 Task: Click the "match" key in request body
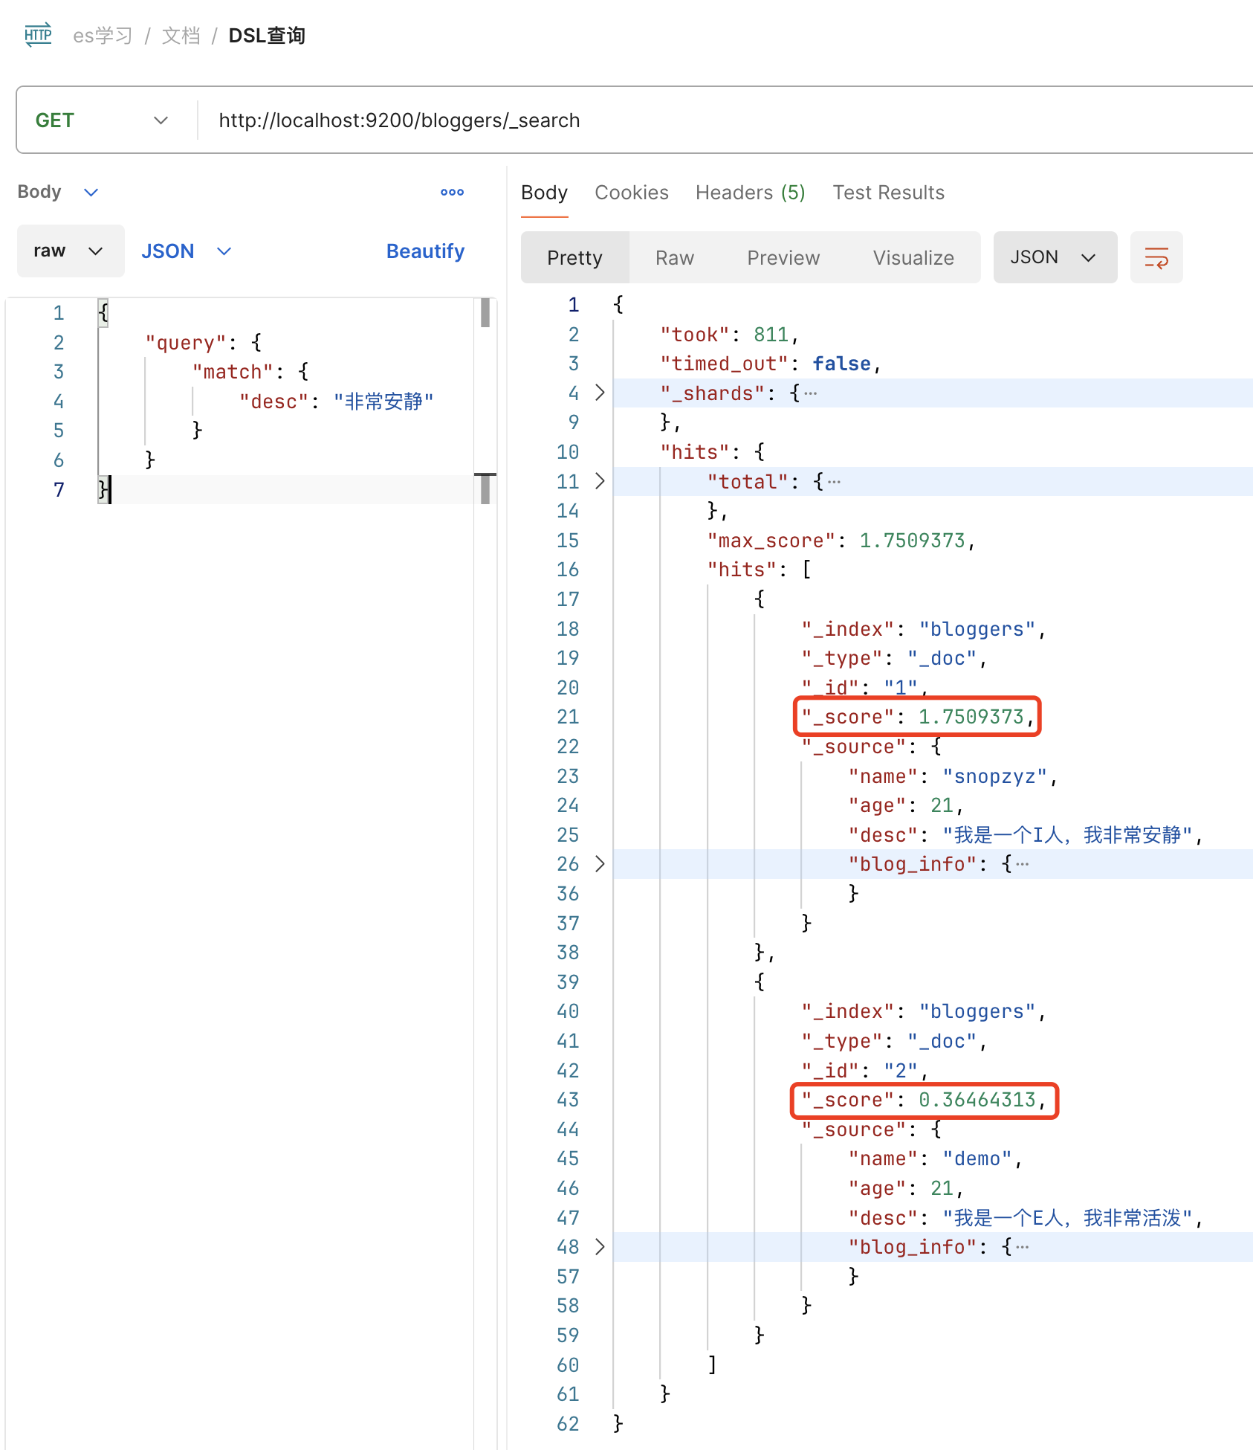[x=233, y=372]
